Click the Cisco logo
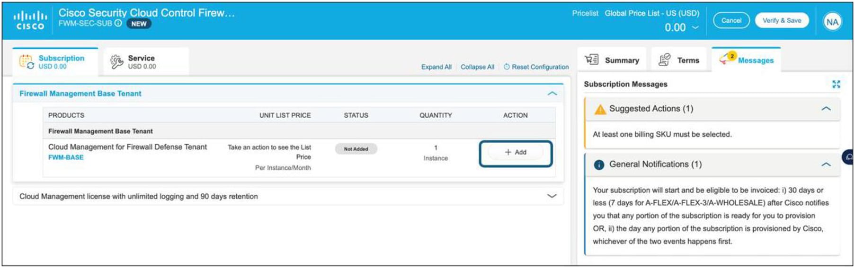The height and width of the screenshot is (268, 855). [x=30, y=21]
